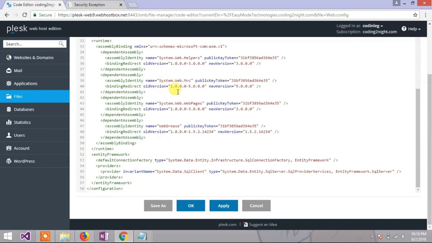Select the Mail envelope icon
Image resolution: width=432 pixels, height=243 pixels.
click(9, 71)
